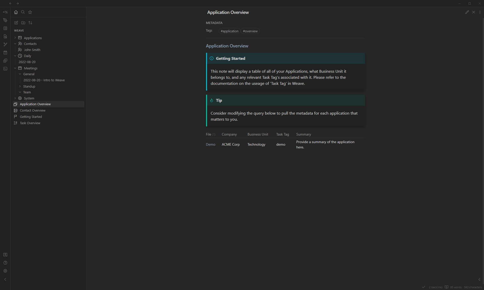Open the Demo file link in table

pyautogui.click(x=211, y=144)
